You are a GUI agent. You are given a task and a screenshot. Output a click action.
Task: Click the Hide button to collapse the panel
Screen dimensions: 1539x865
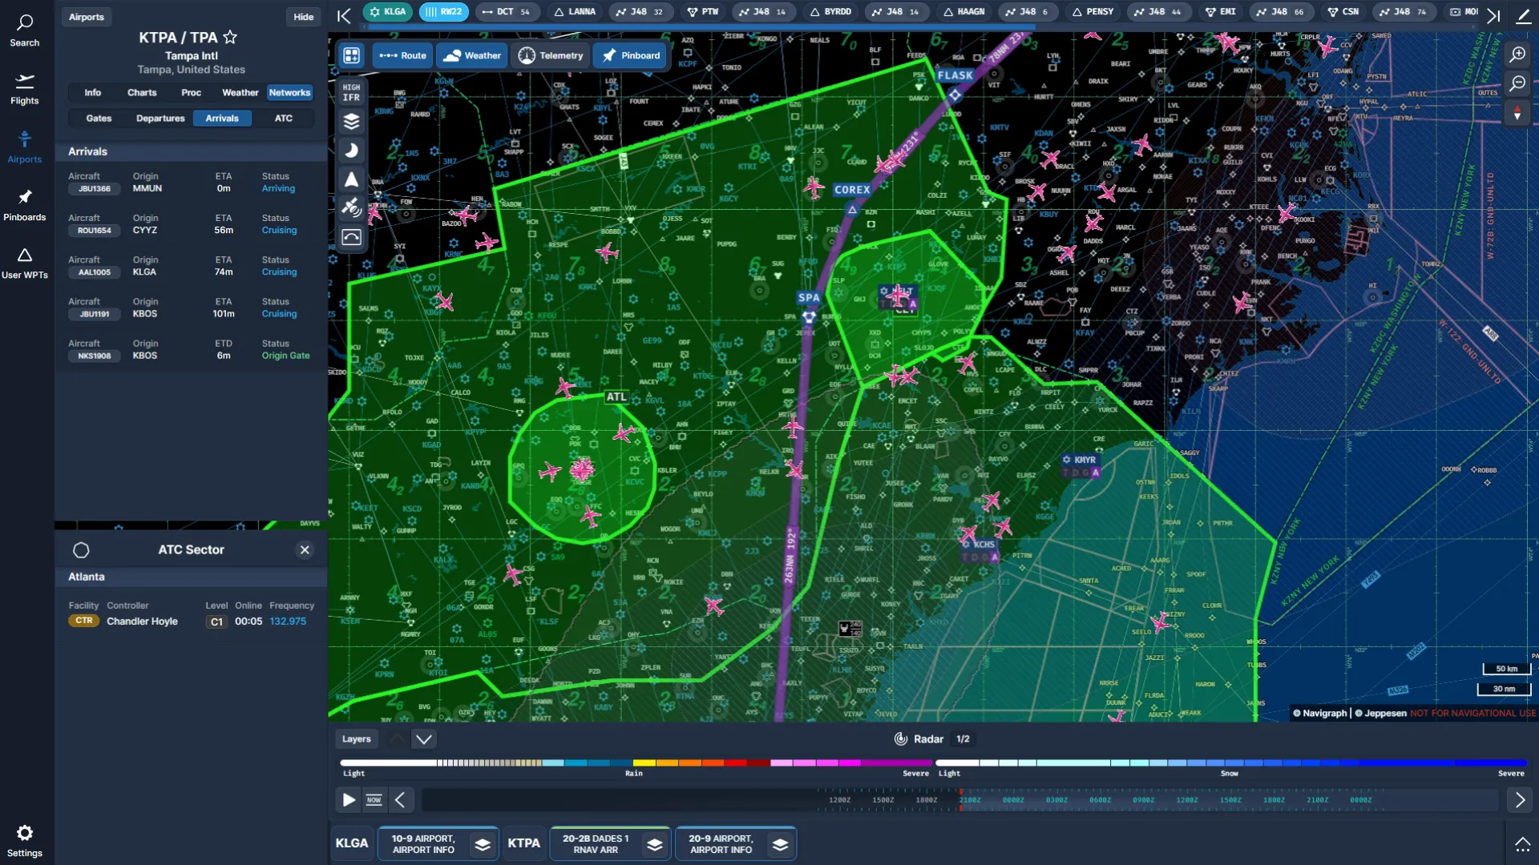click(x=303, y=16)
